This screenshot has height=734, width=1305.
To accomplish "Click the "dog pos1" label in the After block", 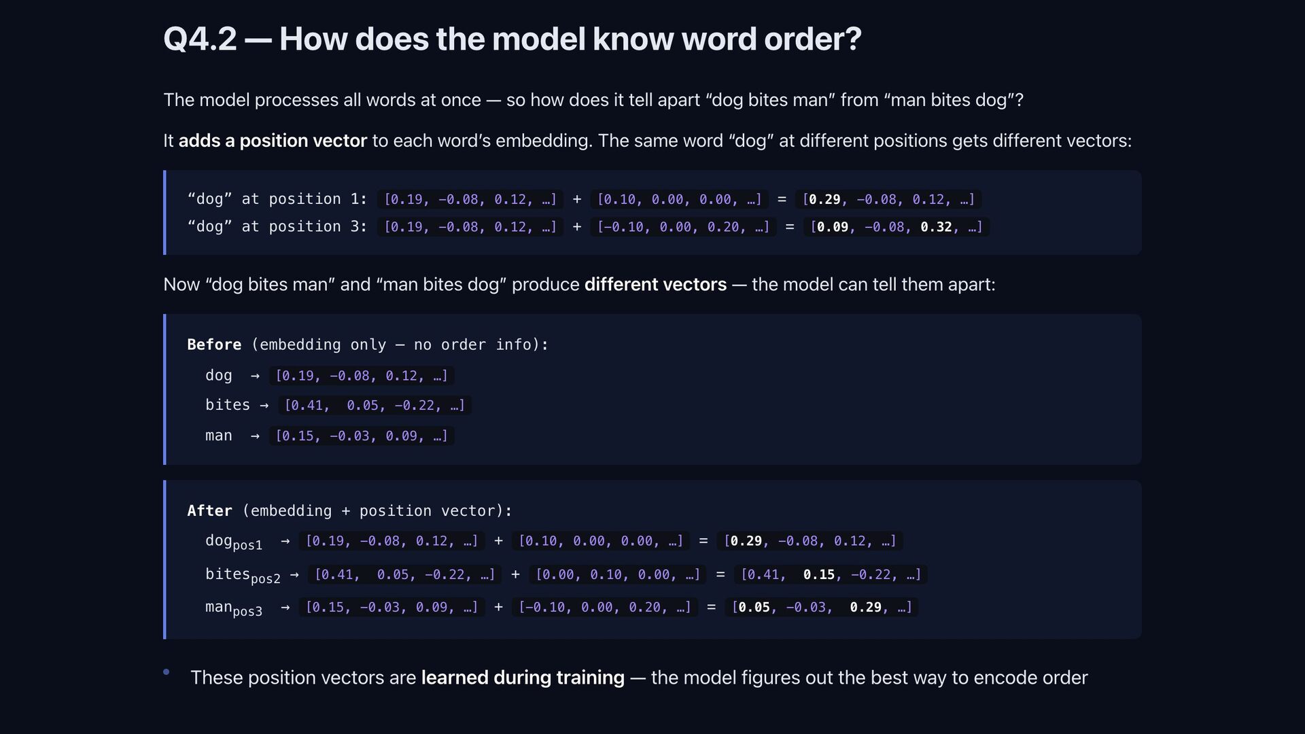I will click(x=233, y=542).
